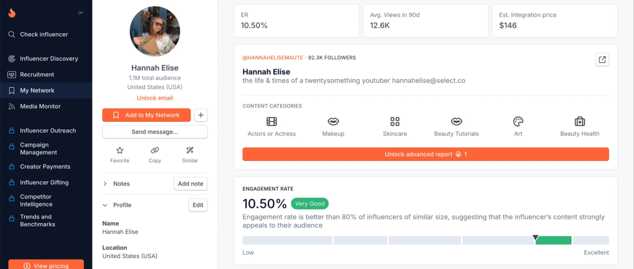Click Hannah Elise profile photo
This screenshot has width=634, height=269.
(x=154, y=32)
